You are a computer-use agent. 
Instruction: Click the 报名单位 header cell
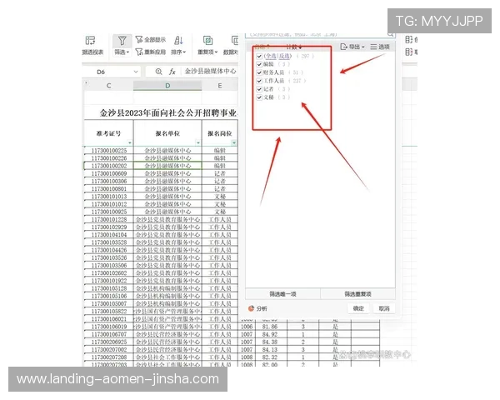167,133
